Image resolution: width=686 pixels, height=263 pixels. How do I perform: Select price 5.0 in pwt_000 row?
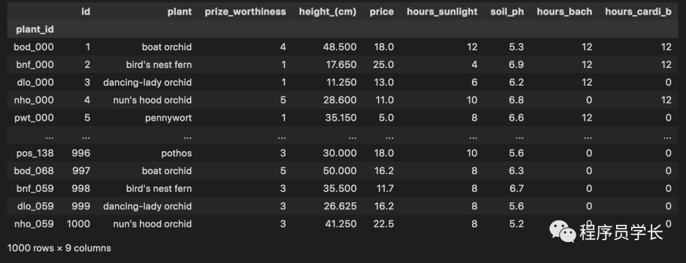coord(386,118)
